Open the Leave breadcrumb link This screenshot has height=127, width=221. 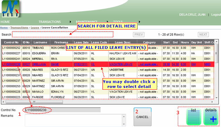tap(35, 27)
